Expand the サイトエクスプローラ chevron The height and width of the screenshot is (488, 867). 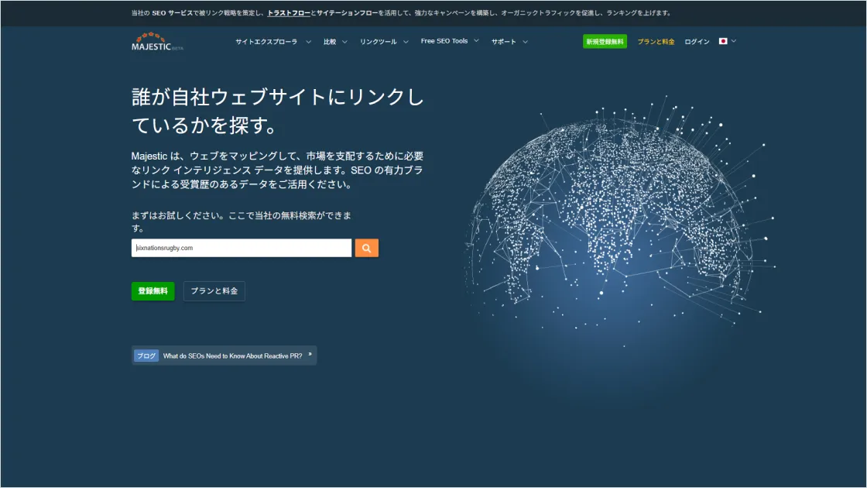pyautogui.click(x=309, y=42)
